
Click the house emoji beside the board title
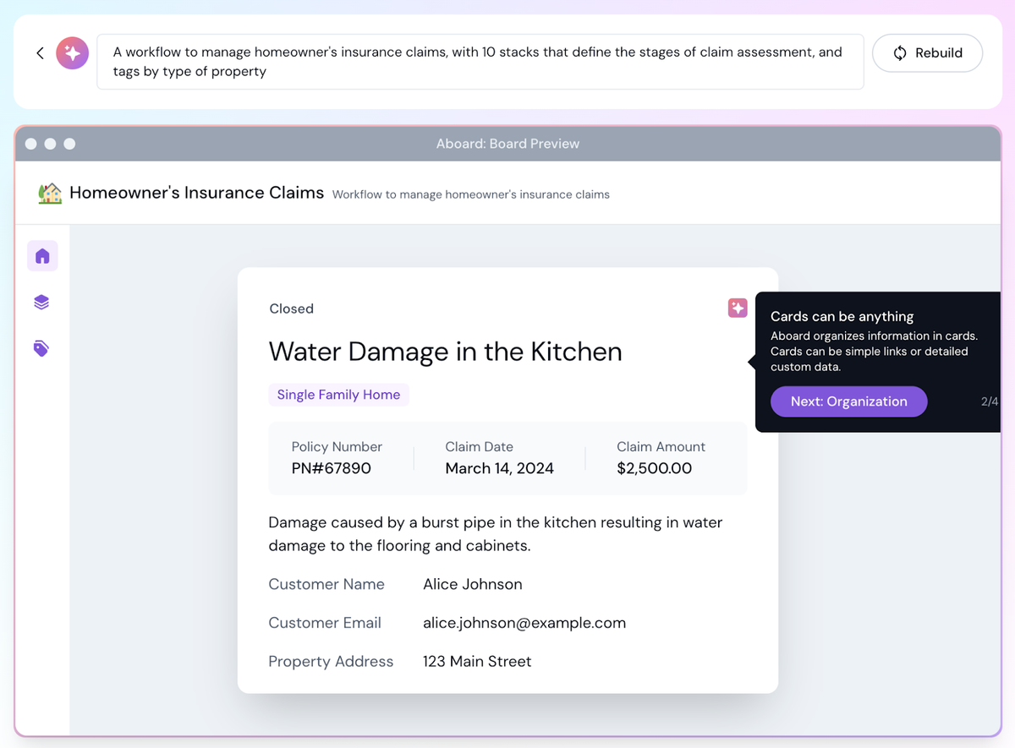(50, 193)
